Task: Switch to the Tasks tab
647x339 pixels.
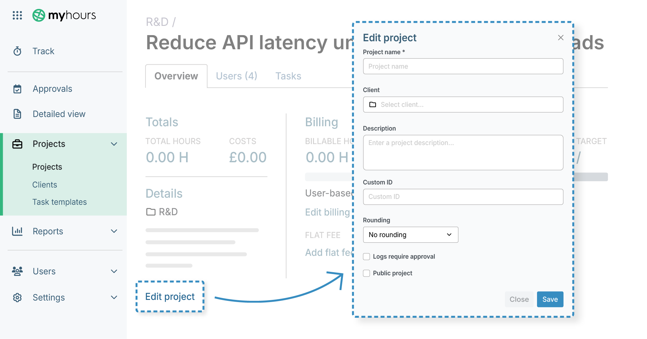Action: 288,76
